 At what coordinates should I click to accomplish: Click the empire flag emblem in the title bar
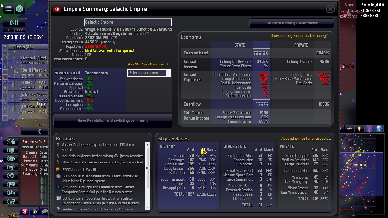tap(57, 9)
